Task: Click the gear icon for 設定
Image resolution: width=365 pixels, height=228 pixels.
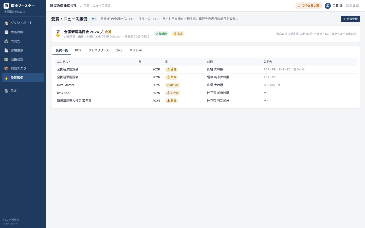Action: (x=6, y=91)
